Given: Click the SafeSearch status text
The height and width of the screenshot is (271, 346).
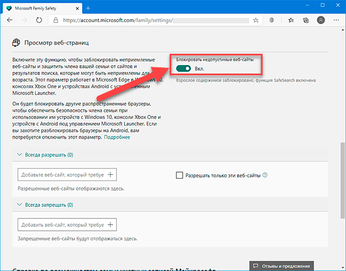Looking at the screenshot, I should tap(246, 80).
